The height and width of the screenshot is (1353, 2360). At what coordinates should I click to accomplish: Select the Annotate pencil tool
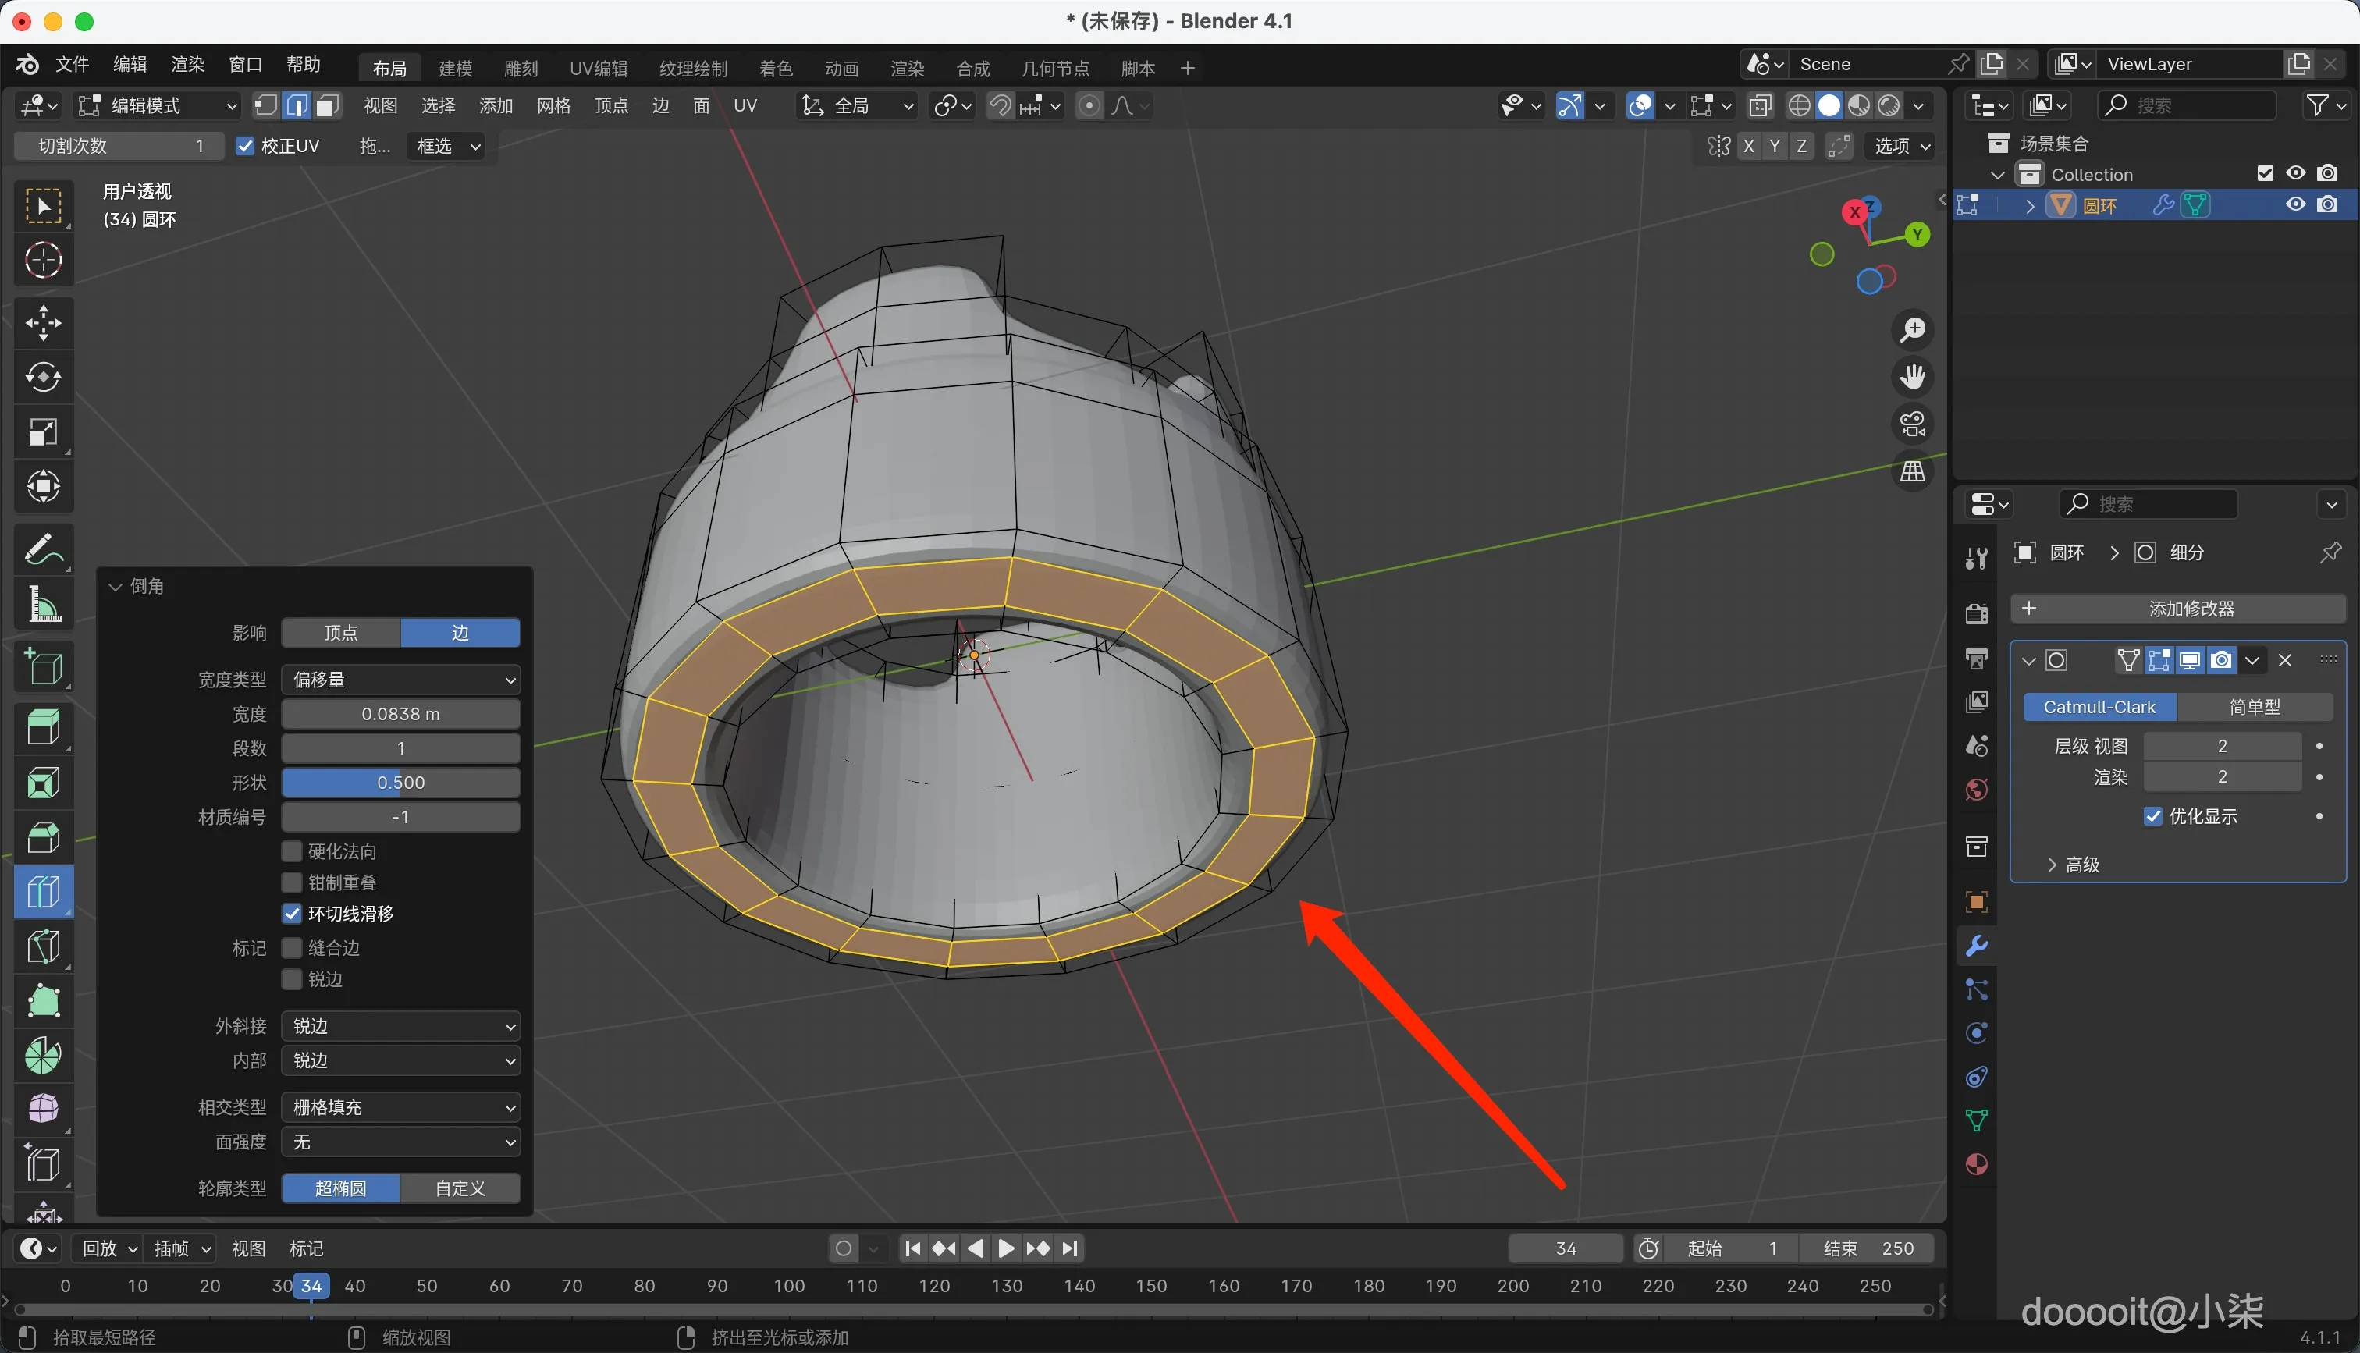[x=43, y=549]
